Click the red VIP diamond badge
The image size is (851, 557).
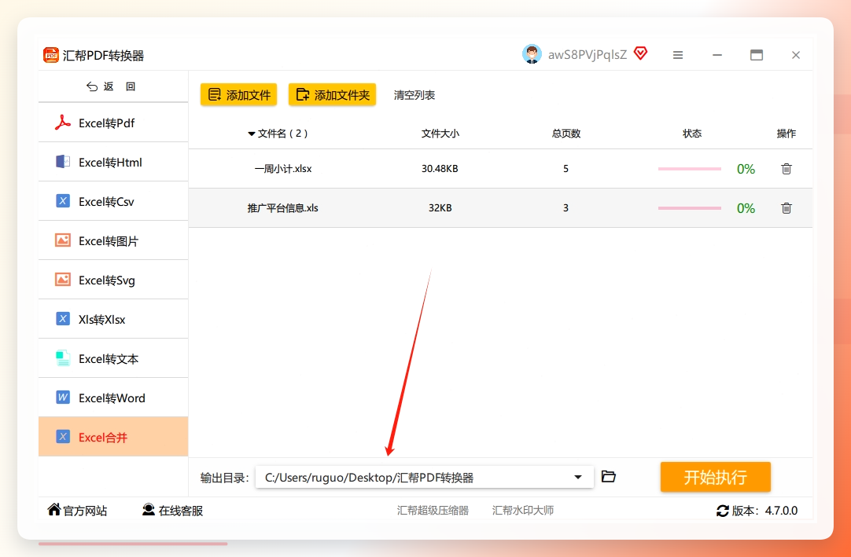[x=640, y=53]
